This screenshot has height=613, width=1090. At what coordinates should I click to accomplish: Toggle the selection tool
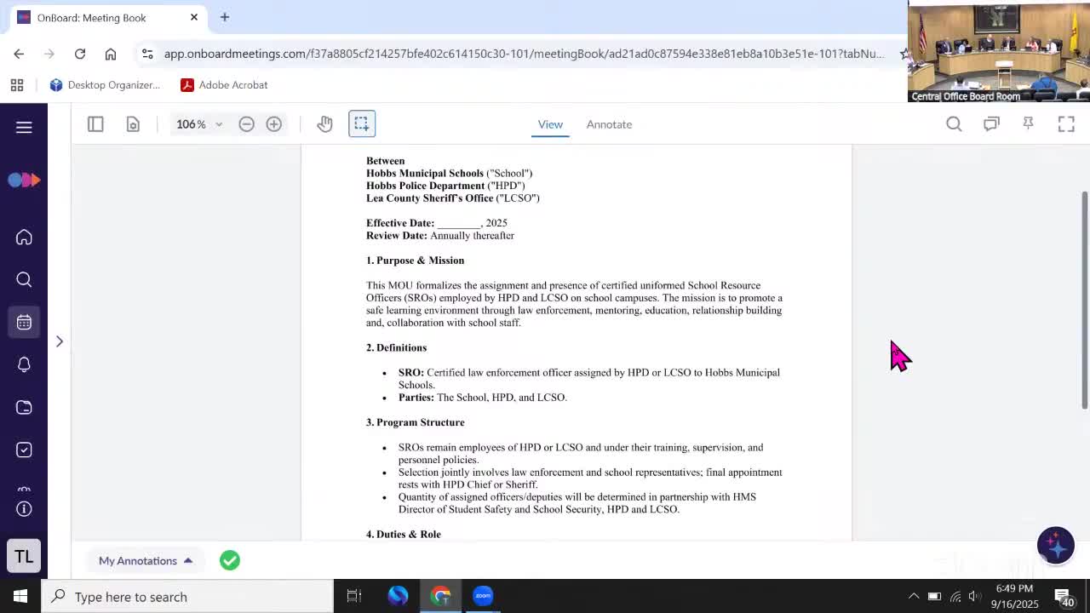[x=361, y=124]
